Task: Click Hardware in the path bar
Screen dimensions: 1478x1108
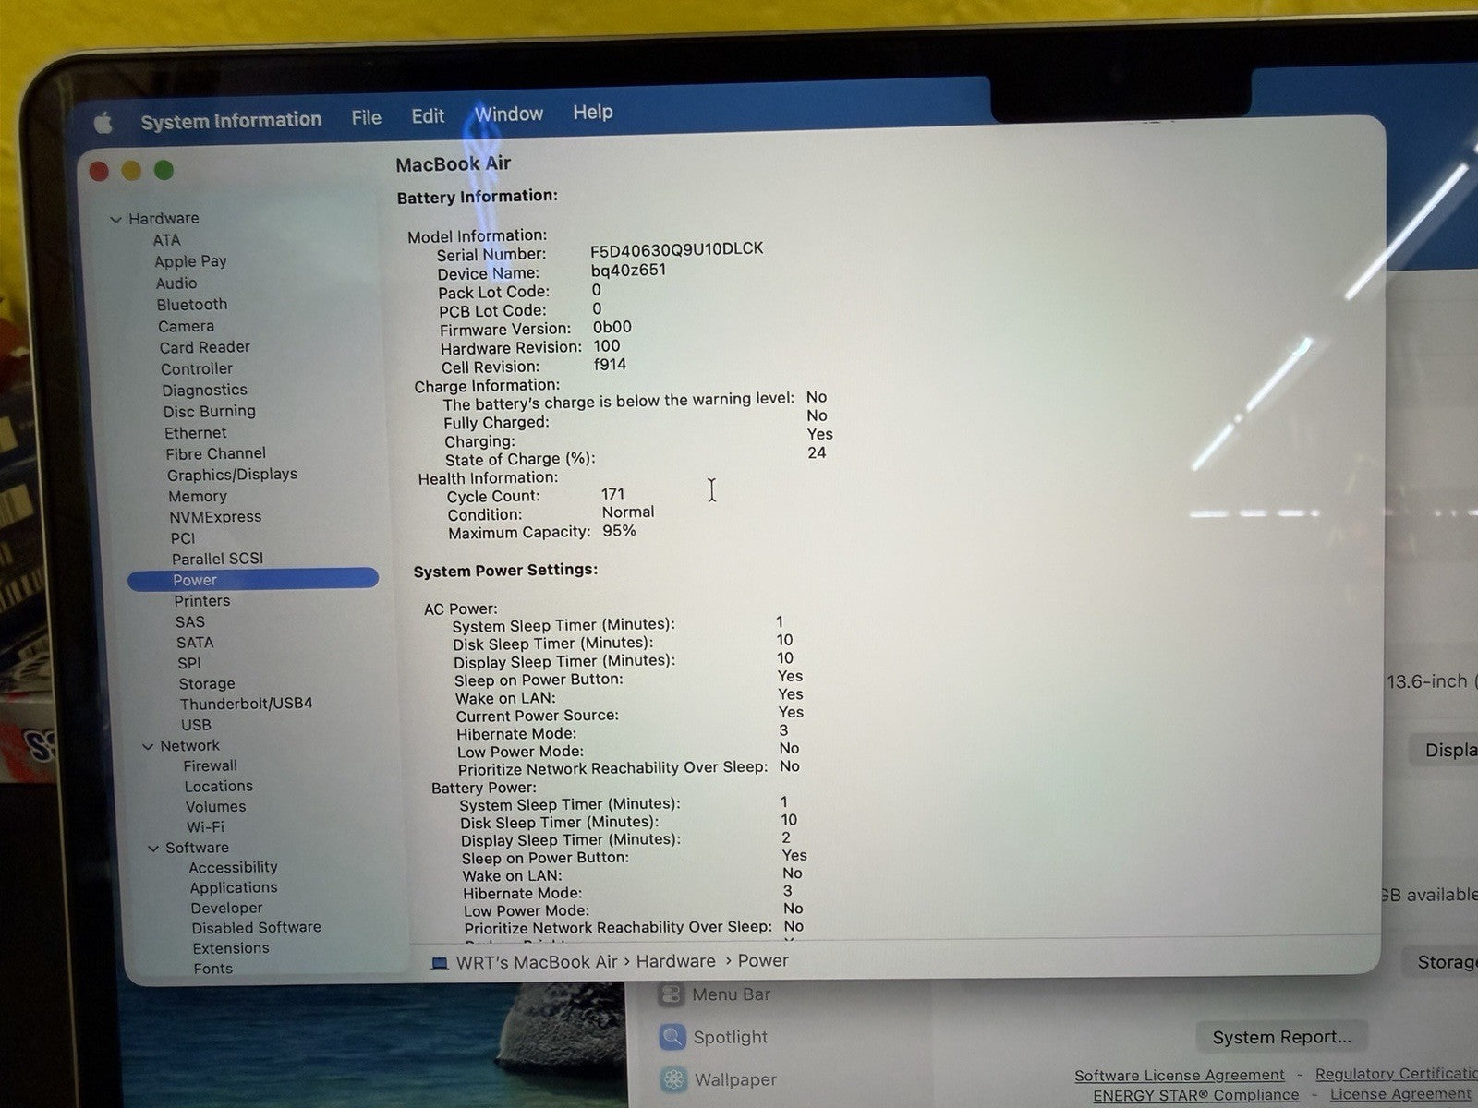Action: point(675,962)
